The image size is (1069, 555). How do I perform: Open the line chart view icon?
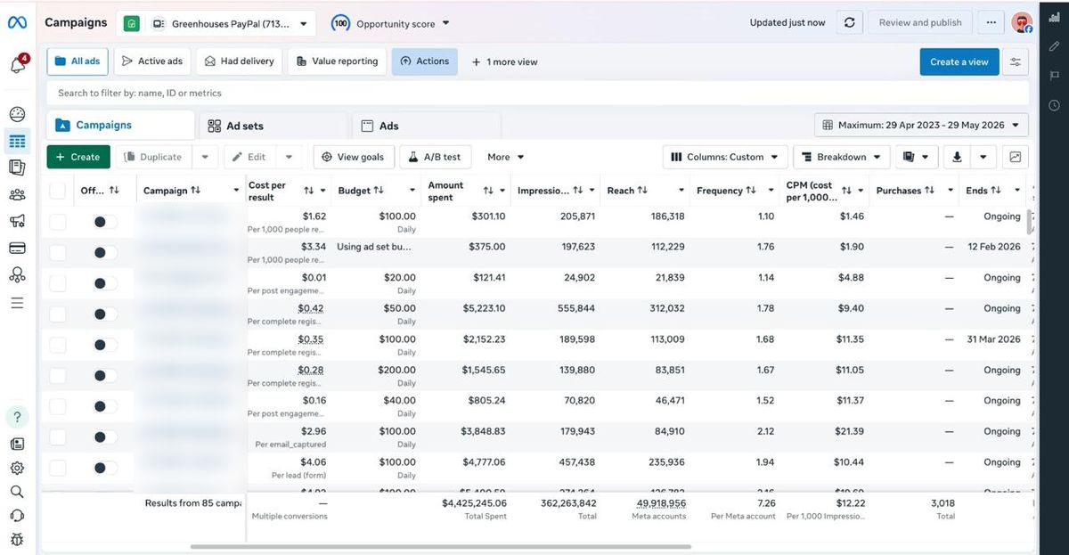pos(1016,157)
